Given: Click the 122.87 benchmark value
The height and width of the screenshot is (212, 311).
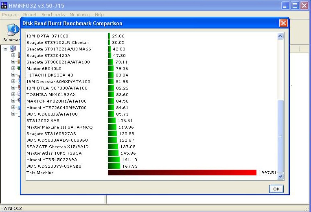Looking at the screenshot, I should (x=127, y=140).
